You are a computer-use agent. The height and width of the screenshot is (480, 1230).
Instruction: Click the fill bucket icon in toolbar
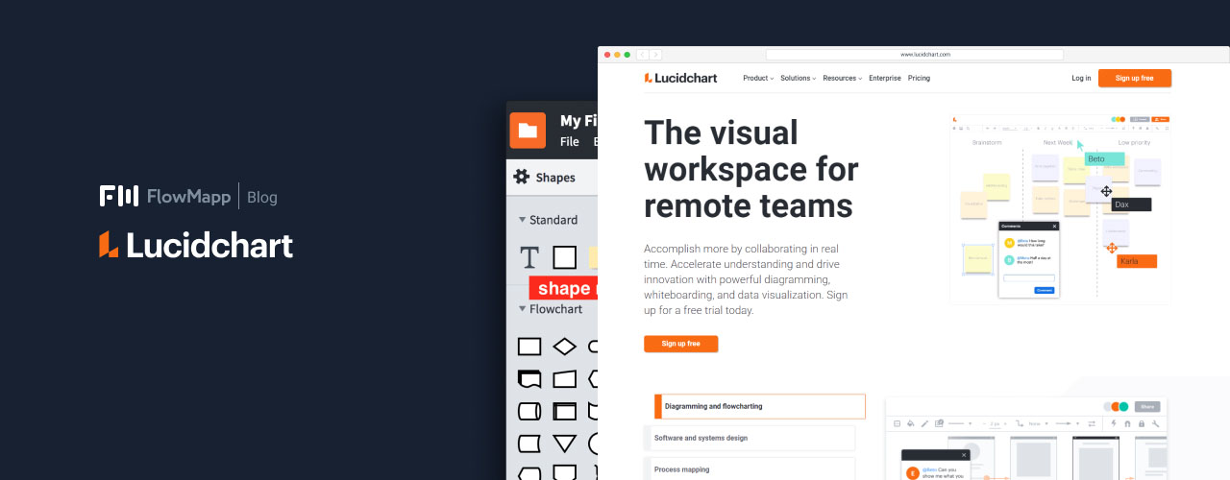[x=911, y=423]
